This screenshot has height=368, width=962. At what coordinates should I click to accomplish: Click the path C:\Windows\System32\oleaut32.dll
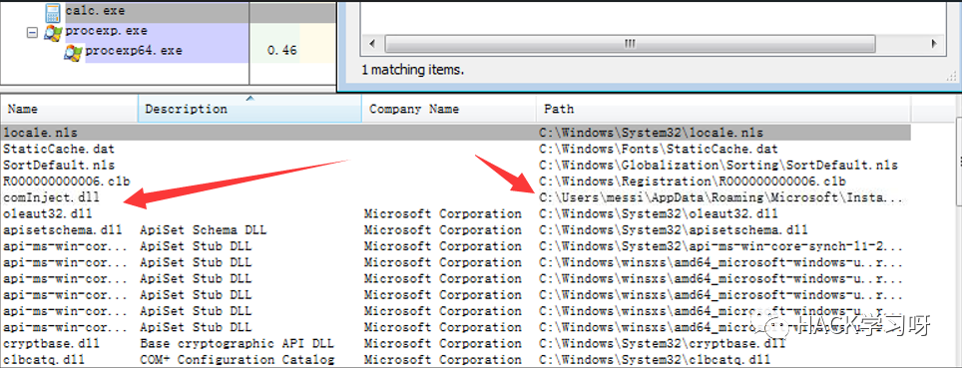659,214
